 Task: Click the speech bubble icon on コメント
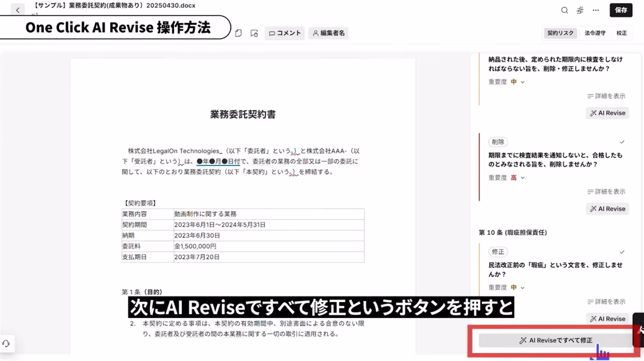pos(273,33)
